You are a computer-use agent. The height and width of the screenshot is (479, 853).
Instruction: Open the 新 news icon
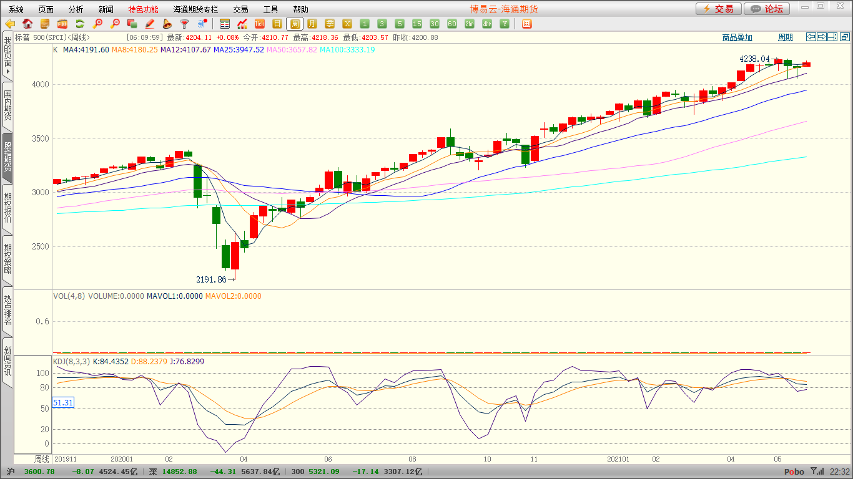(x=202, y=24)
